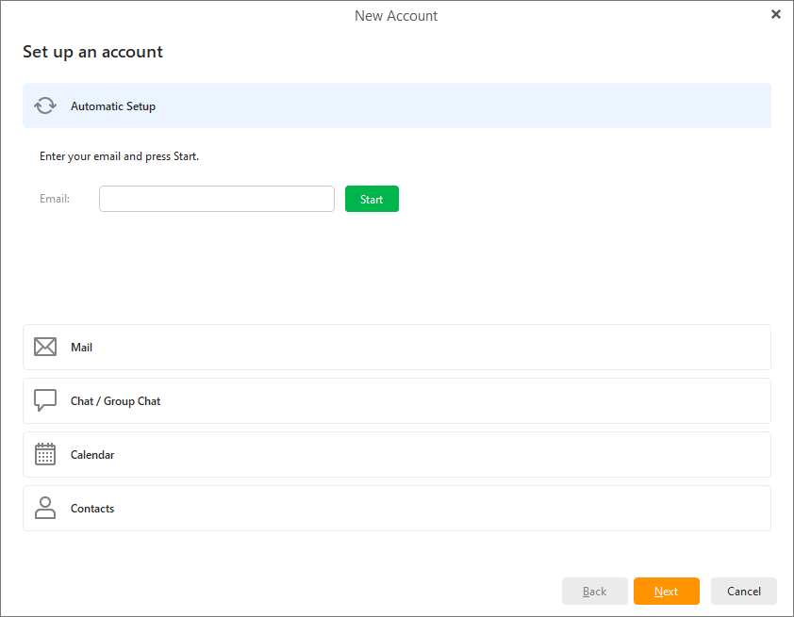Screen dimensions: 794x617
Task: Click the "Enter your email" instruction text
Action: pos(119,156)
